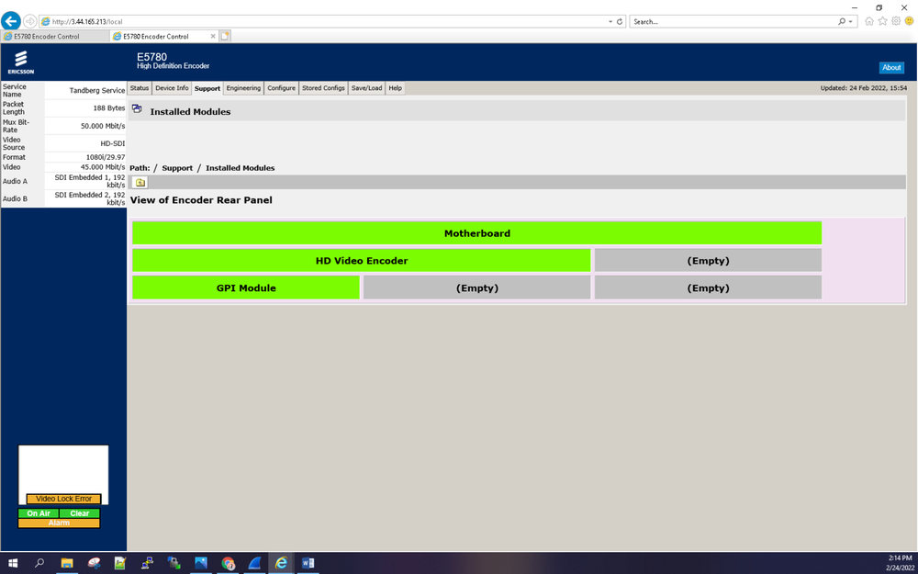Open Internet Explorer tools gear icon
918x574 pixels.
click(896, 21)
